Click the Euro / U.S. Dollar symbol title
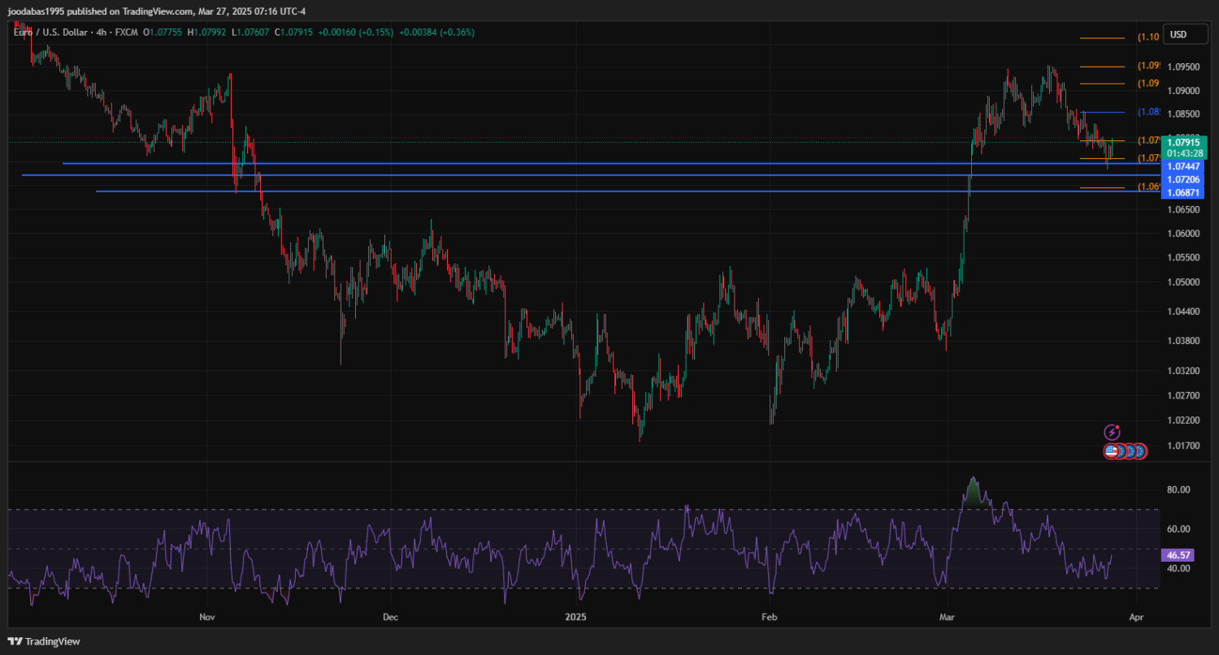The height and width of the screenshot is (655, 1219). 50,32
